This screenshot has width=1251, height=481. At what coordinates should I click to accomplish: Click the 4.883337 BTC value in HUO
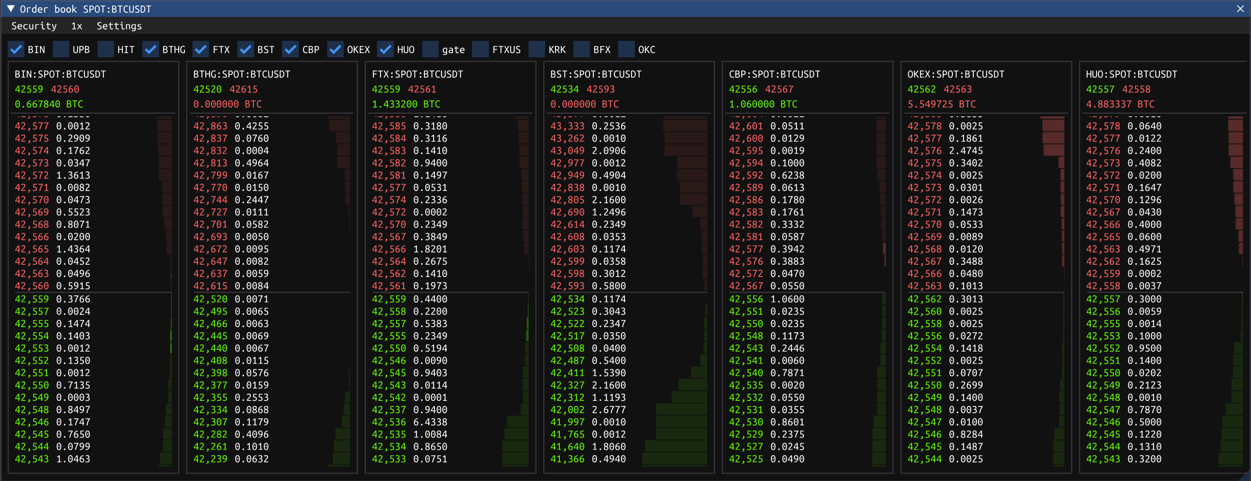pos(1121,104)
